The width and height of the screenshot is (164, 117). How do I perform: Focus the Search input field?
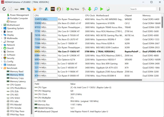coord(143,9)
